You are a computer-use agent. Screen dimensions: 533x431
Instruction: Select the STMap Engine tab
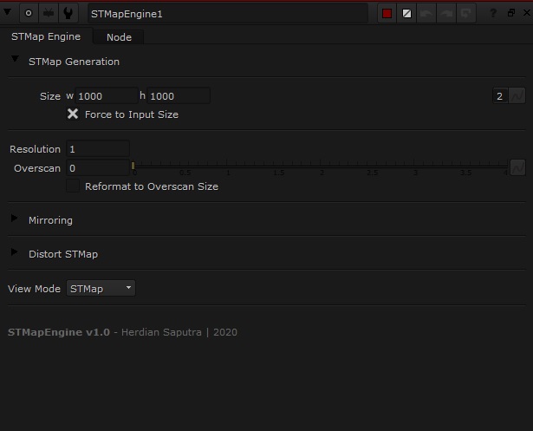[46, 36]
